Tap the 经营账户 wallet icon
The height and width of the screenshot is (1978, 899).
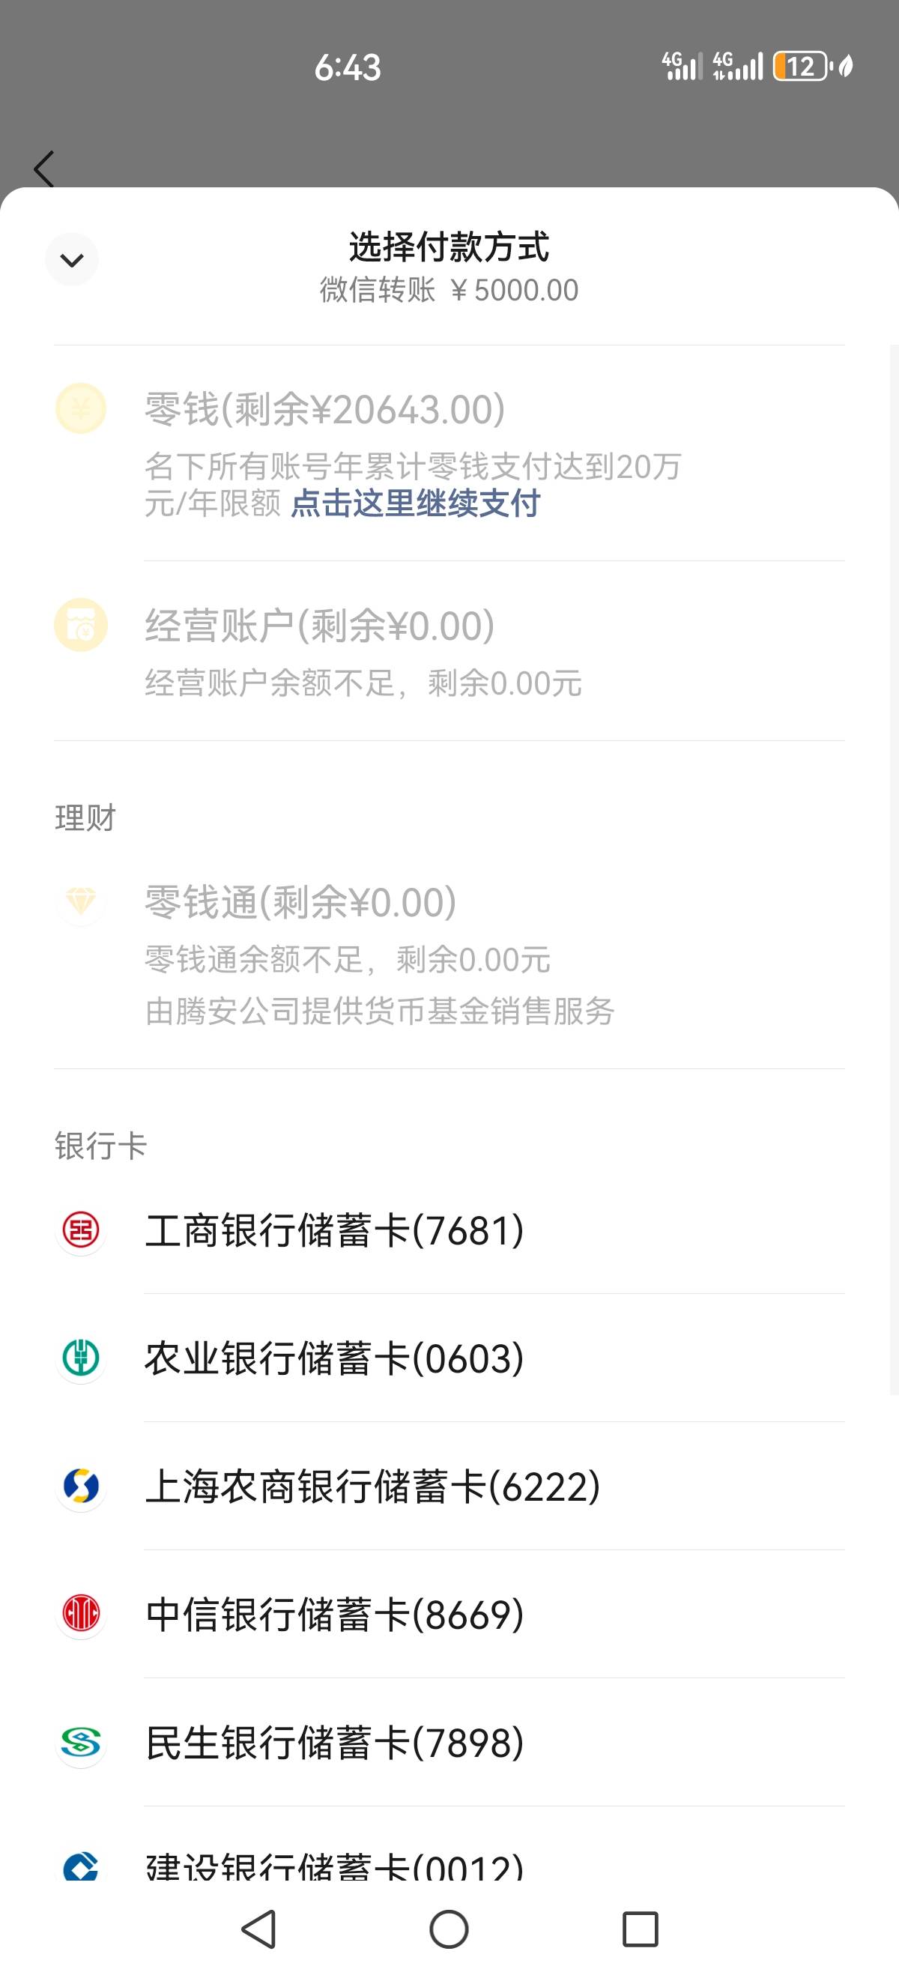tap(81, 625)
